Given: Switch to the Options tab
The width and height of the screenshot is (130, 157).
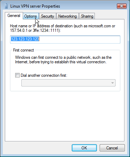Looking at the screenshot, I should [x=31, y=16].
